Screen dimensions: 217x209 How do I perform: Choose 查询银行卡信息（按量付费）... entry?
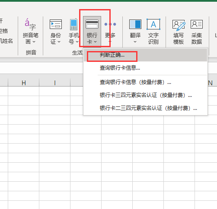[x=146, y=82]
